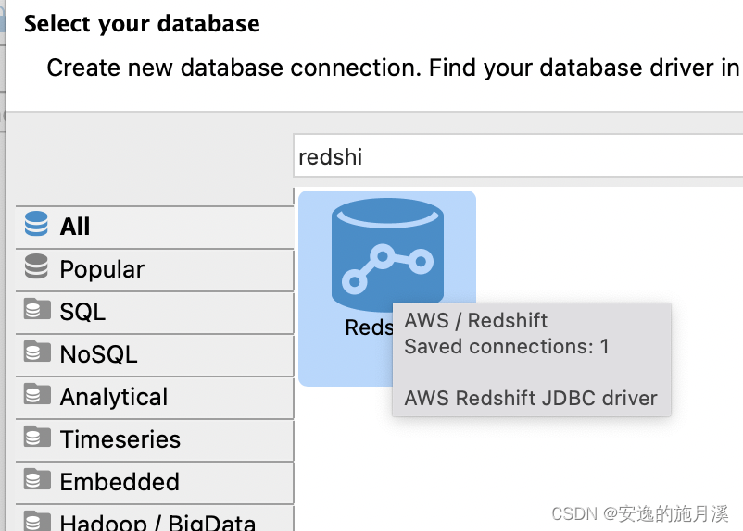Choose the Analytical category
Viewport: 743px width, 531px height.
coord(113,397)
